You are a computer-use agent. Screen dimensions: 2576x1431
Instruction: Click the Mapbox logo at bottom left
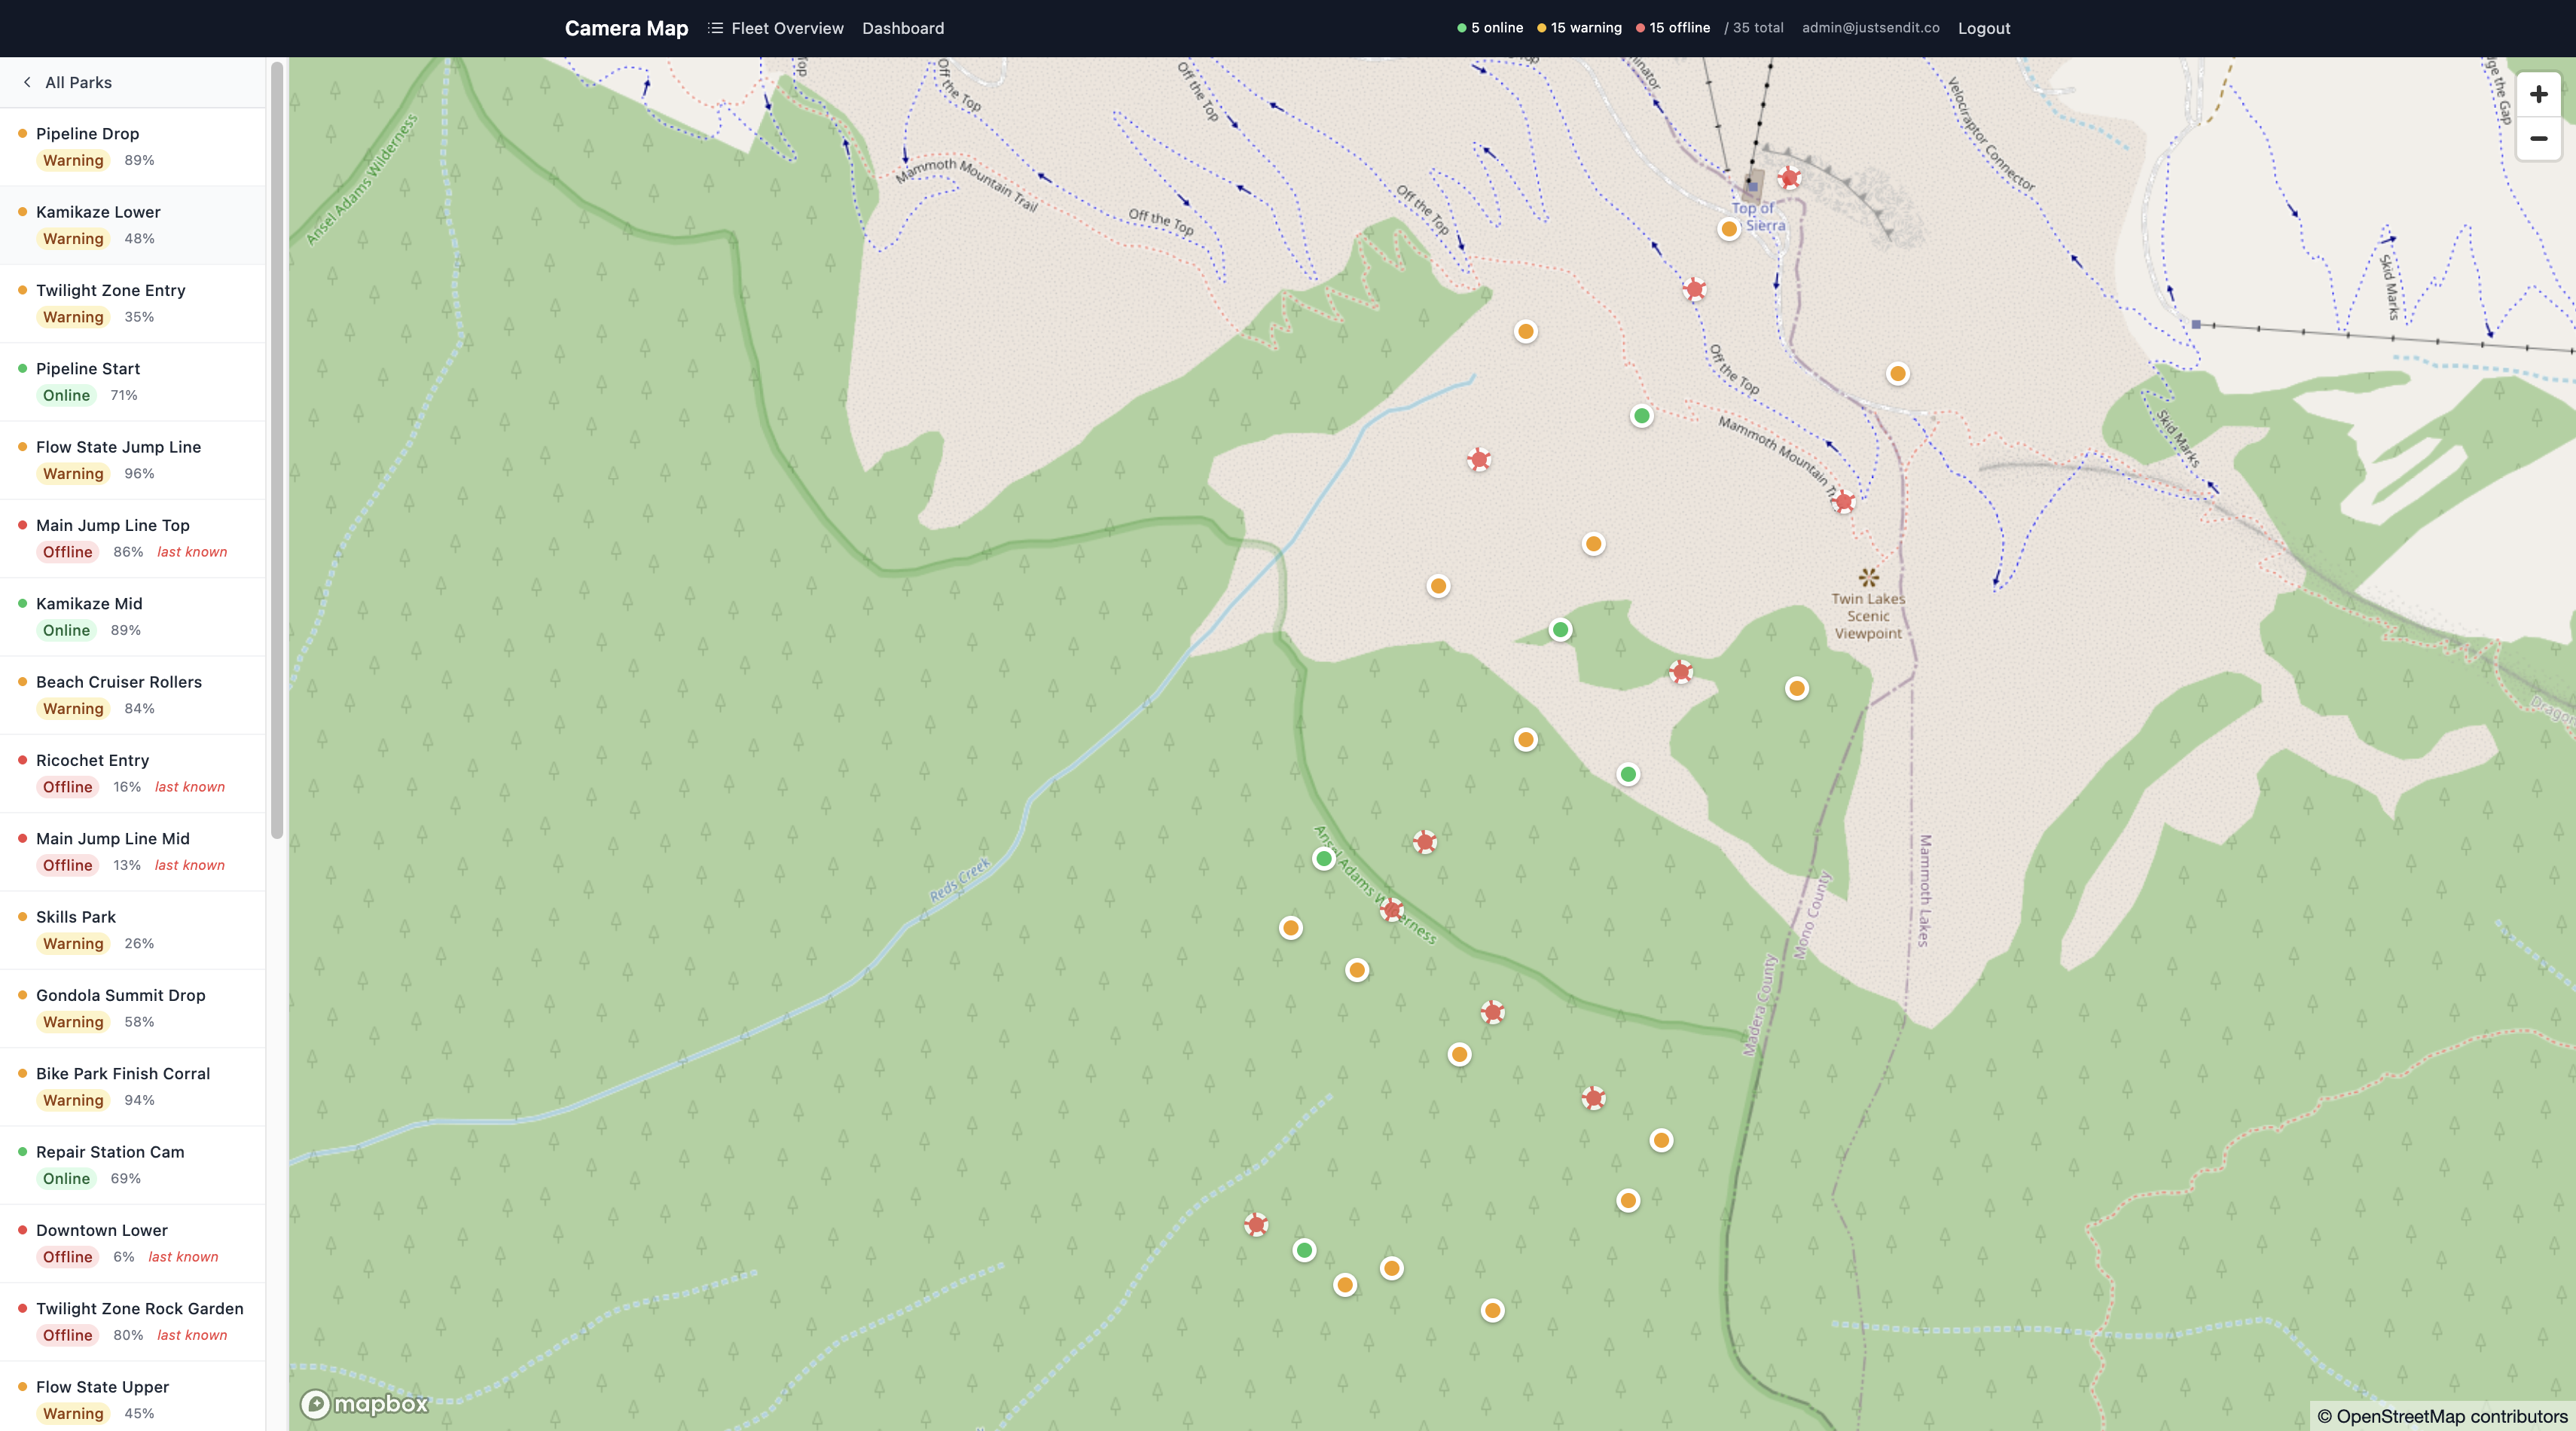click(364, 1404)
